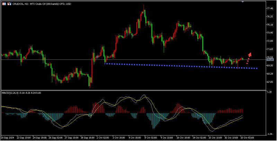Click the 15 Oct 10:00 time label
The height and width of the screenshot is (141, 277).
[x=215, y=138]
